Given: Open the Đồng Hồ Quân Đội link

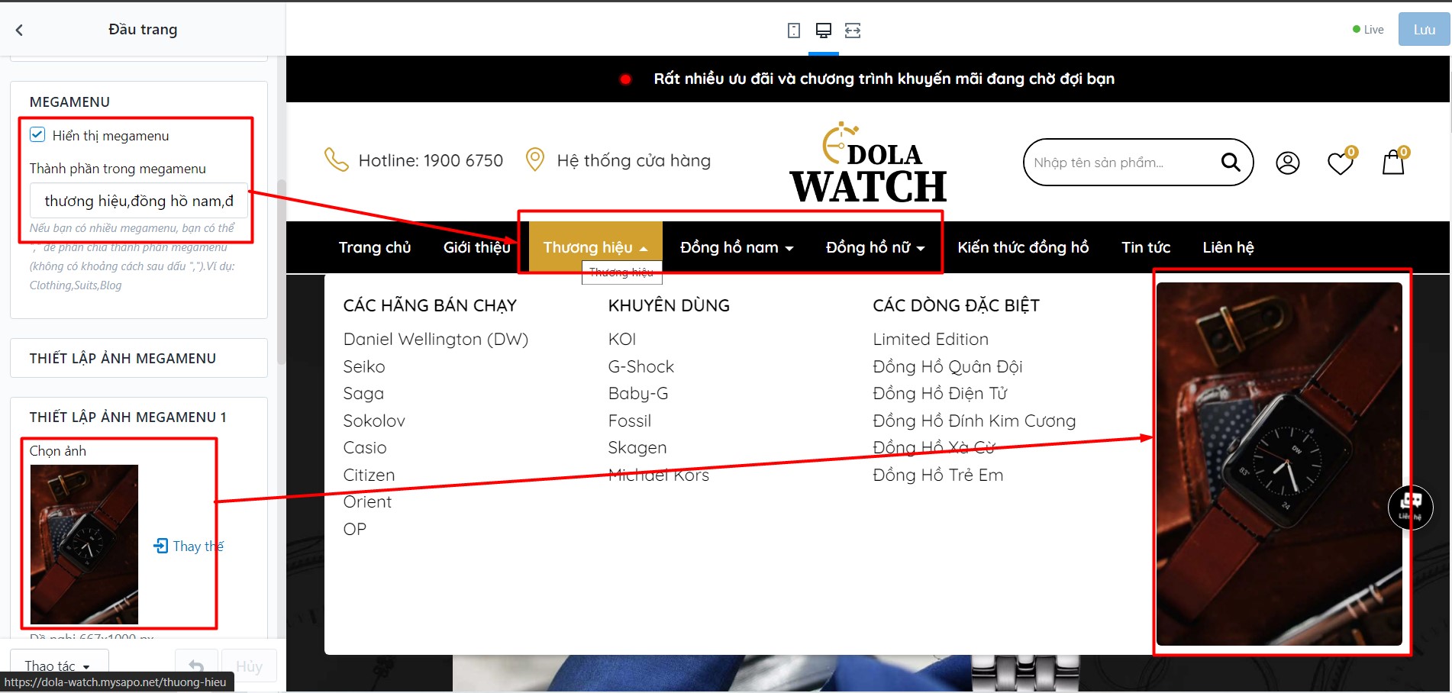Looking at the screenshot, I should coord(948,366).
